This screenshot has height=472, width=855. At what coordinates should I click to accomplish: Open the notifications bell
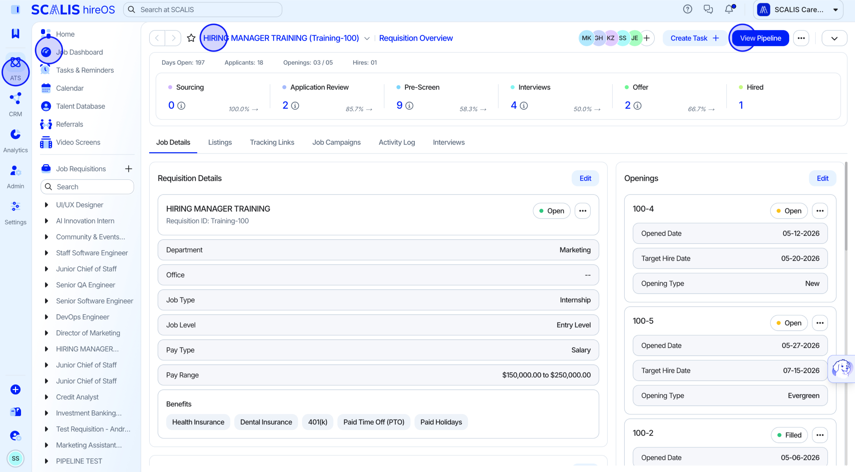pyautogui.click(x=729, y=9)
